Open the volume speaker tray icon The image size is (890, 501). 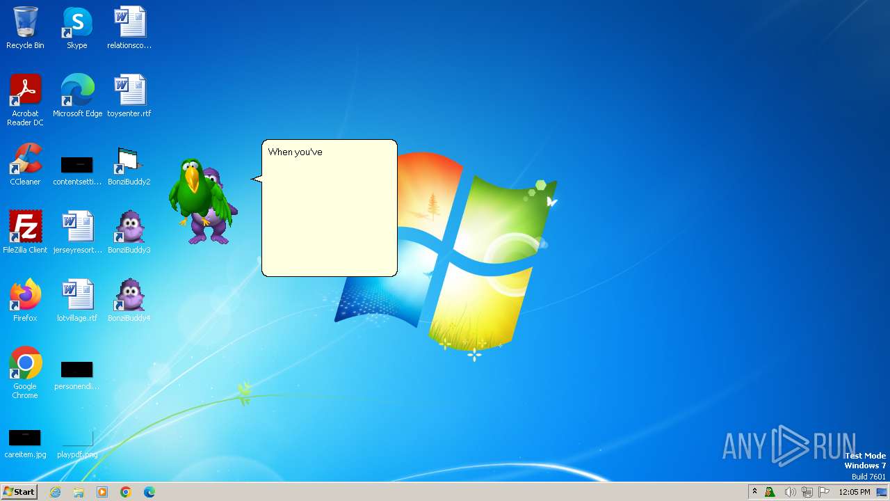point(790,492)
